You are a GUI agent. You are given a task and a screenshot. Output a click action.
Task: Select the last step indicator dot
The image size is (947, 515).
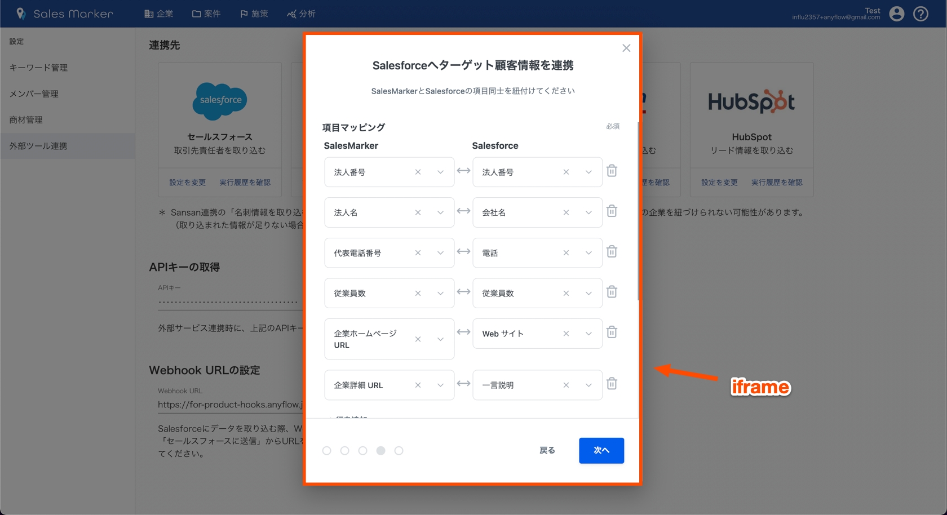pos(399,451)
